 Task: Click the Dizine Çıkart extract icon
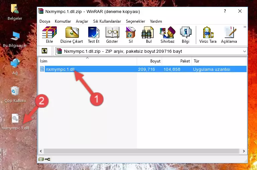72,35
